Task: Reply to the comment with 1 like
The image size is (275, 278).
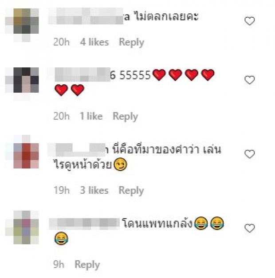Action: [x=125, y=117]
